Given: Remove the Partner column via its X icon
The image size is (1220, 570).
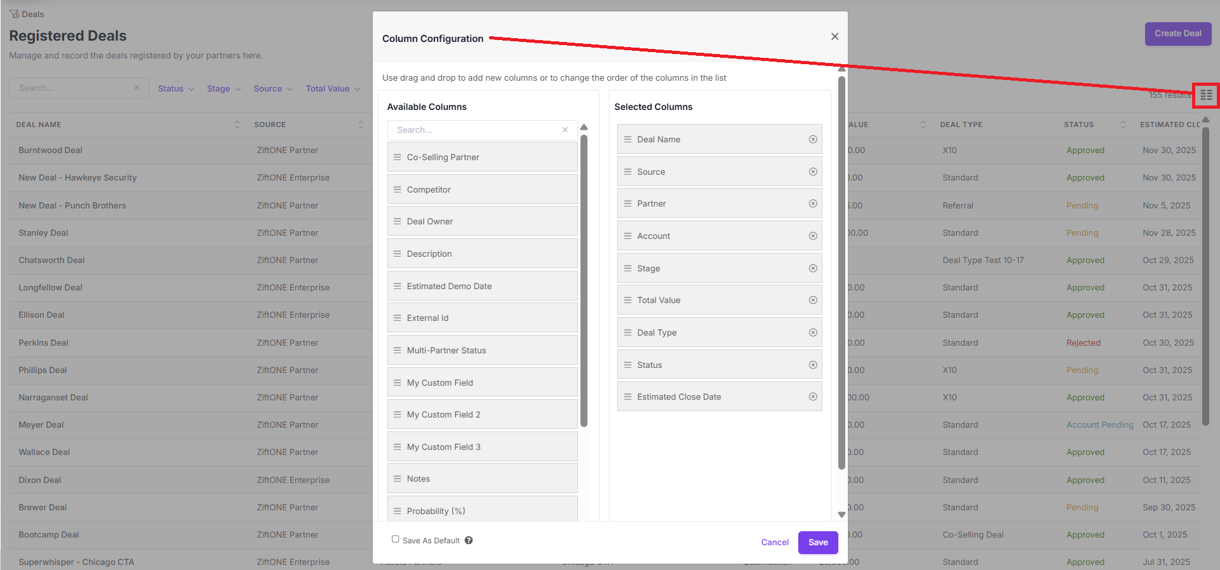Looking at the screenshot, I should pos(813,203).
